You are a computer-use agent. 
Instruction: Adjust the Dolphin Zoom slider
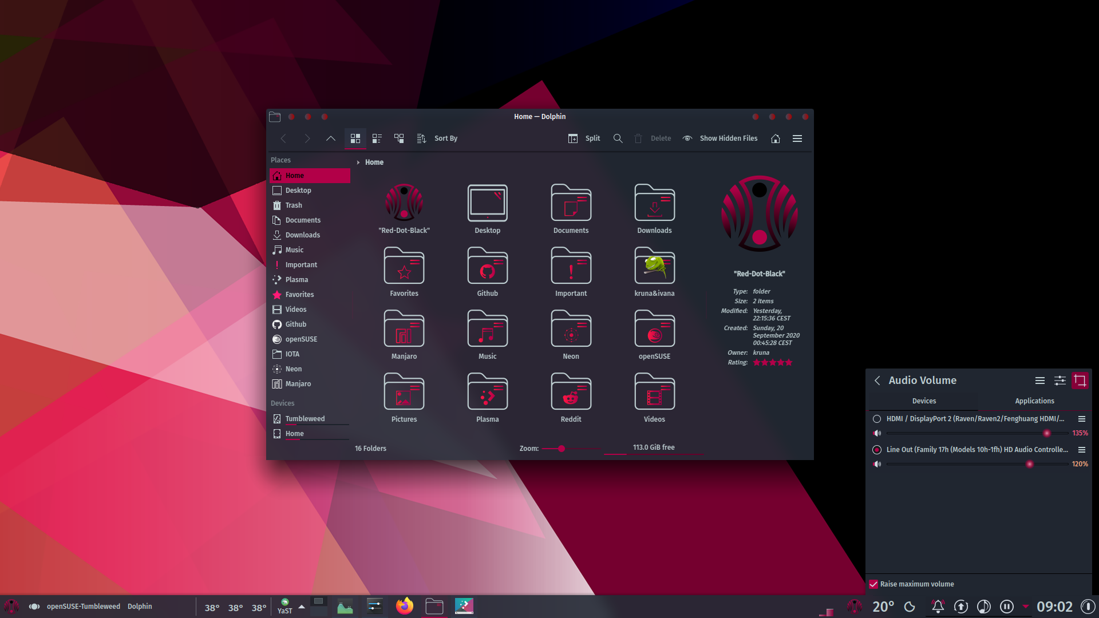click(x=562, y=449)
